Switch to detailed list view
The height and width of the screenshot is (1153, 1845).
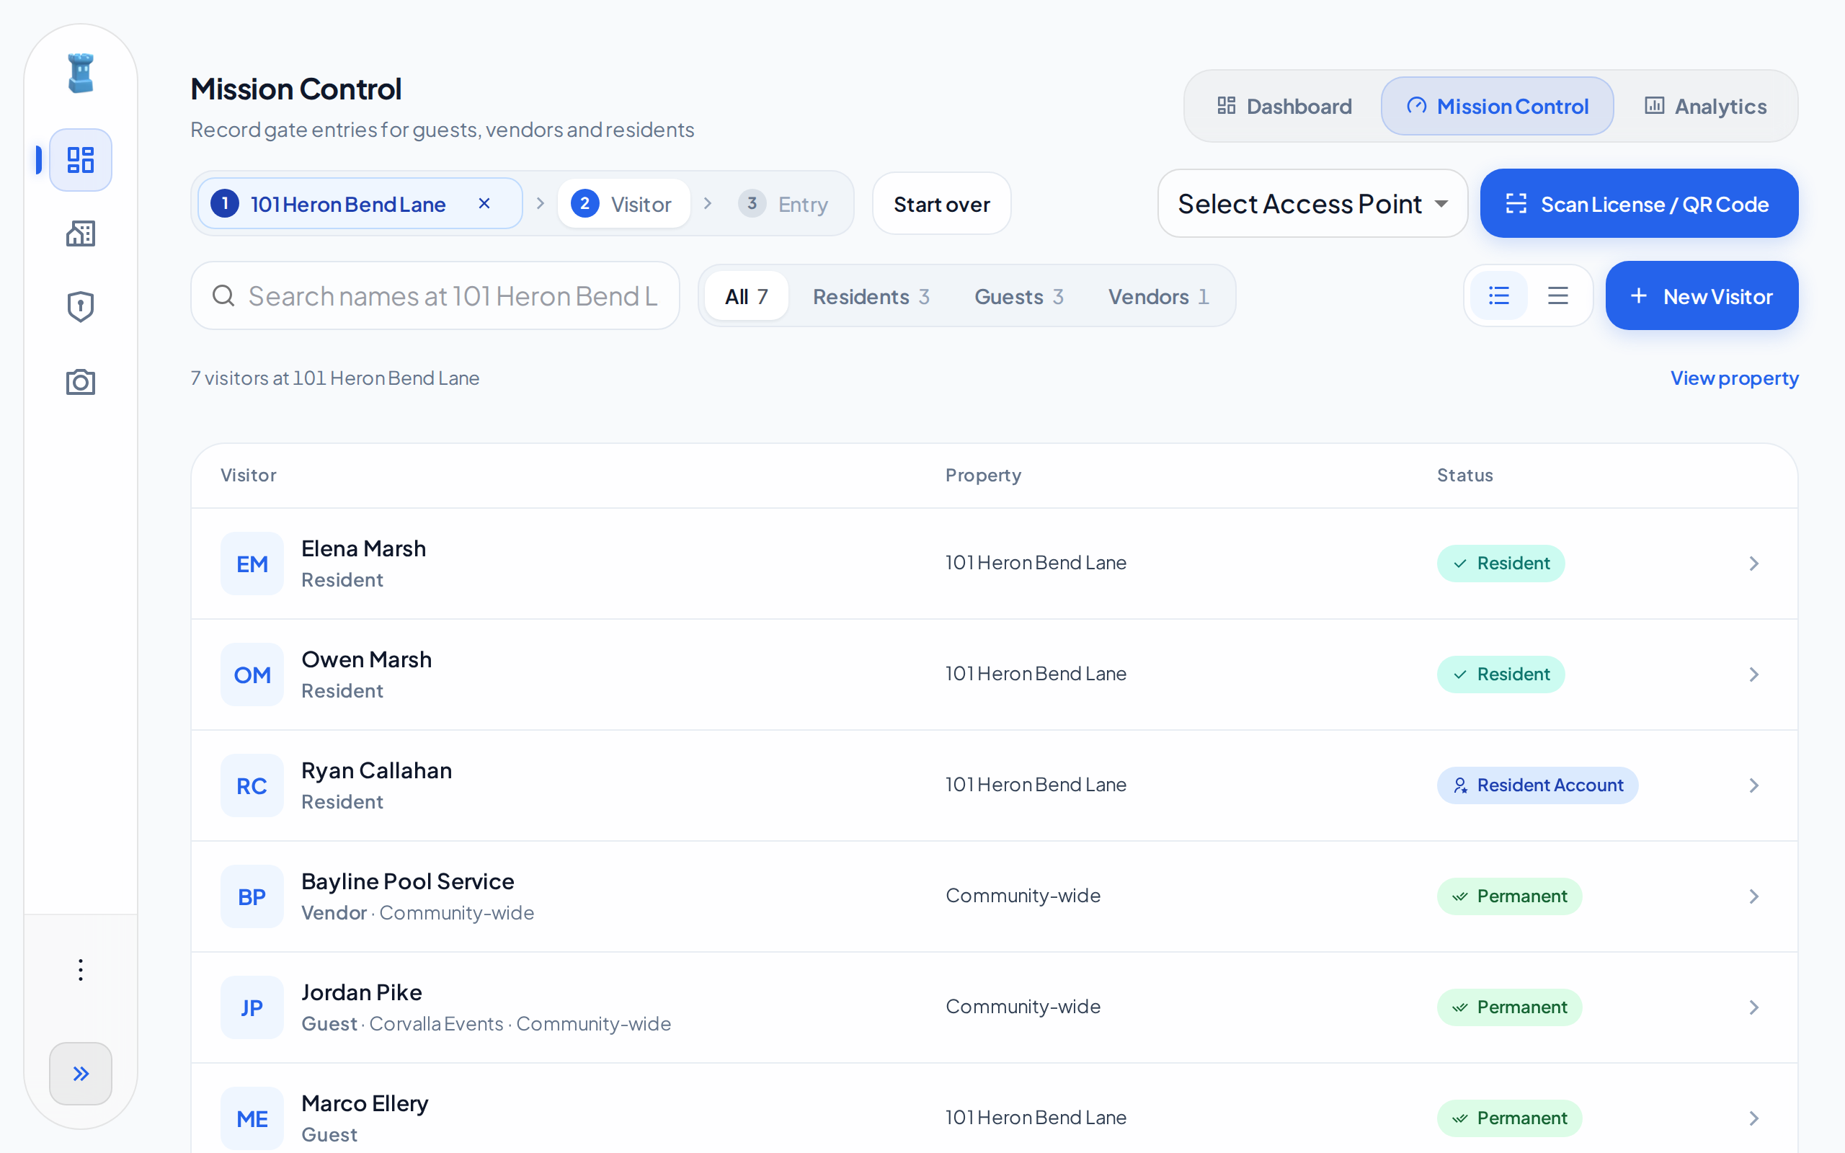1499,296
